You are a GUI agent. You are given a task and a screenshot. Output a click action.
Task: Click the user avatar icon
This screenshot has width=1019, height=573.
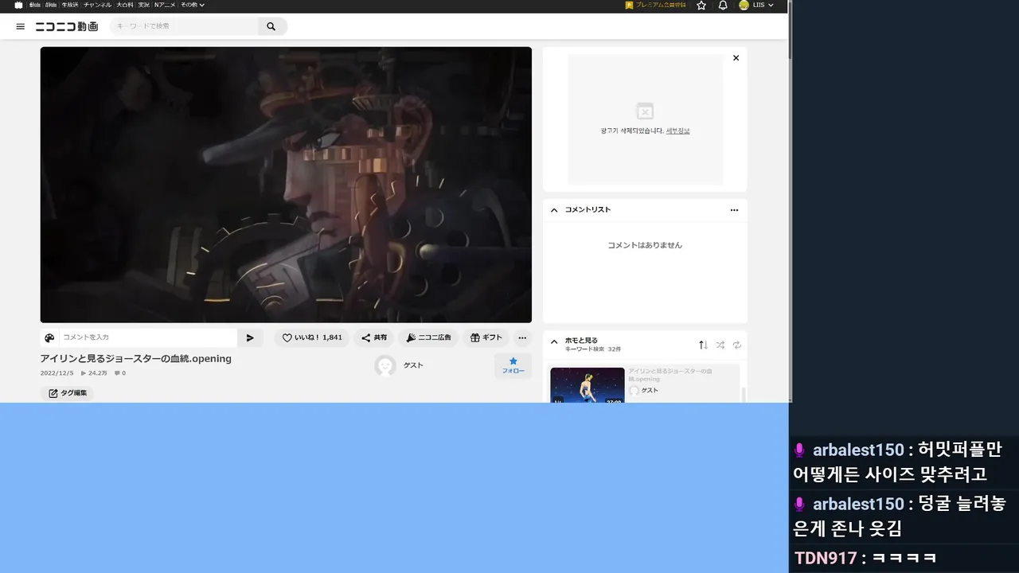click(744, 5)
